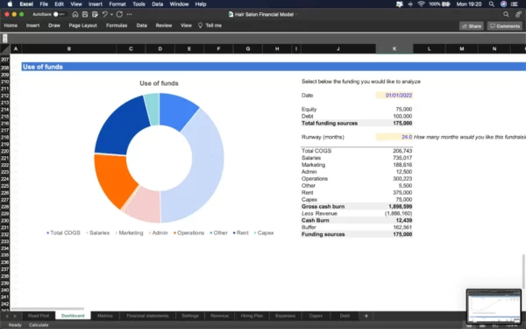The width and height of the screenshot is (526, 329).
Task: Open the Comments button
Action: [505, 25]
